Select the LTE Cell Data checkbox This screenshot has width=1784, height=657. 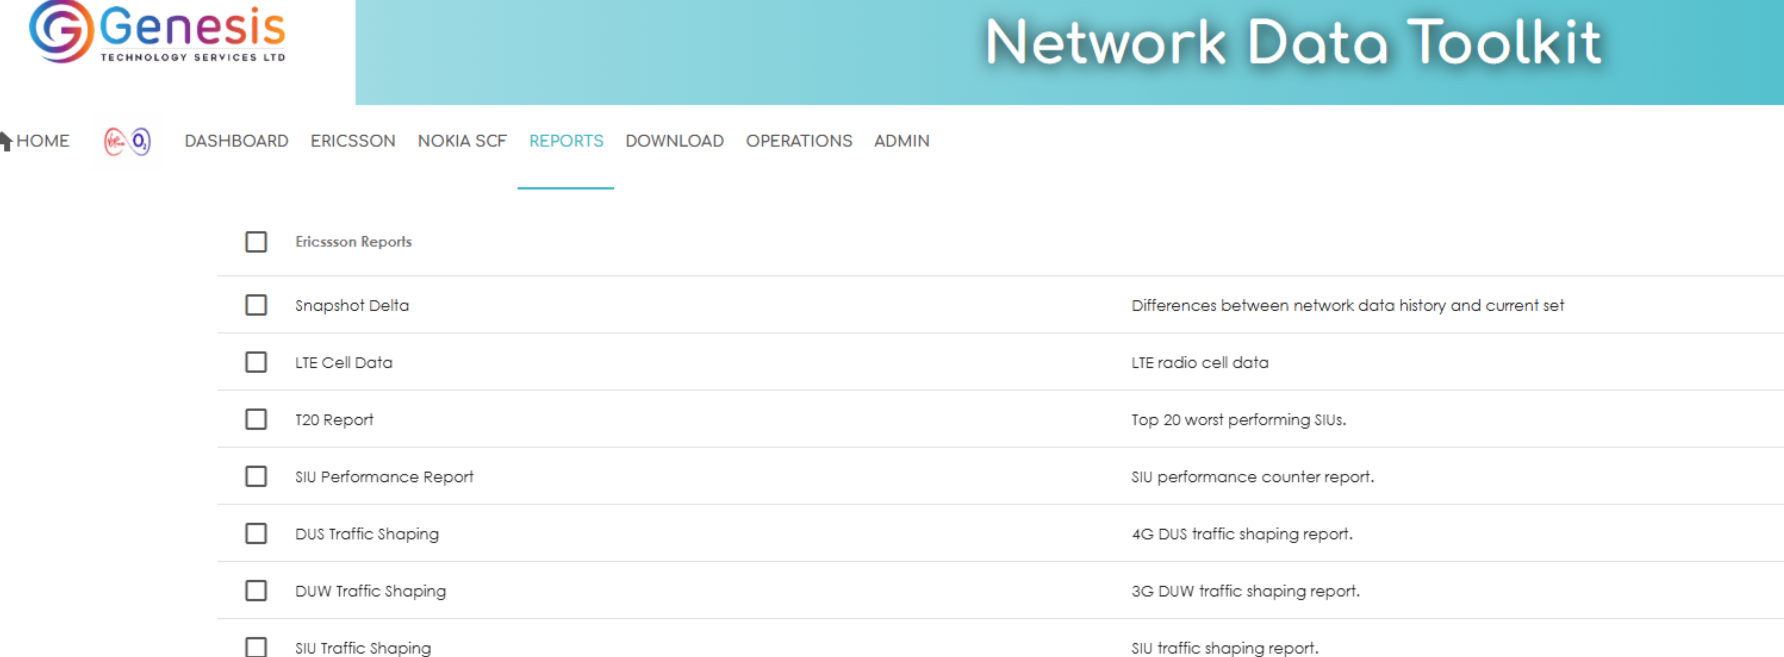pos(255,362)
